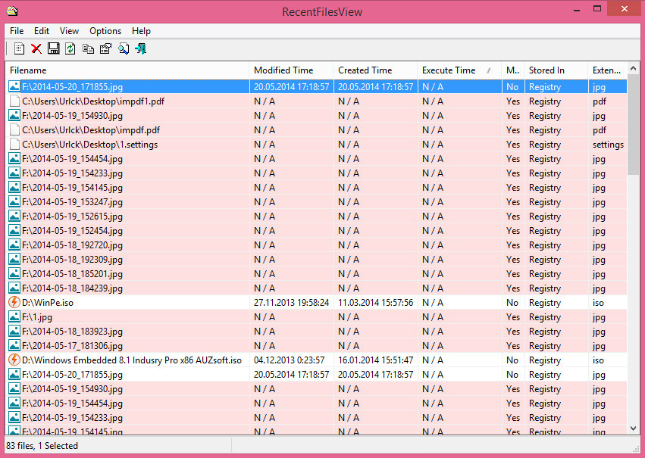Open the View menu
The image size is (645, 458).
pyautogui.click(x=69, y=31)
